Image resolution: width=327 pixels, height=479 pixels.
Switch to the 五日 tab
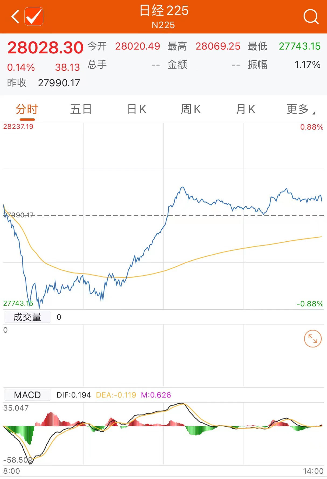(x=81, y=110)
